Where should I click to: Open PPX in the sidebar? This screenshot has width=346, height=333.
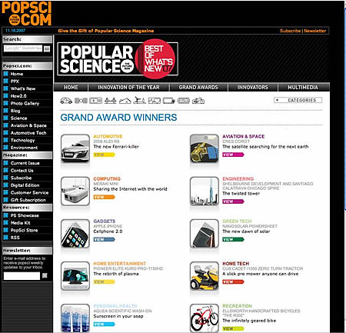[x=15, y=82]
